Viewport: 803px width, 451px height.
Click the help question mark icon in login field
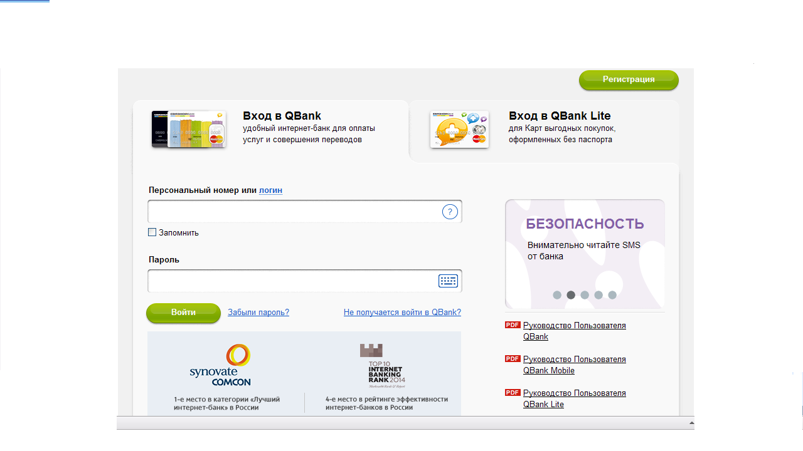point(450,212)
